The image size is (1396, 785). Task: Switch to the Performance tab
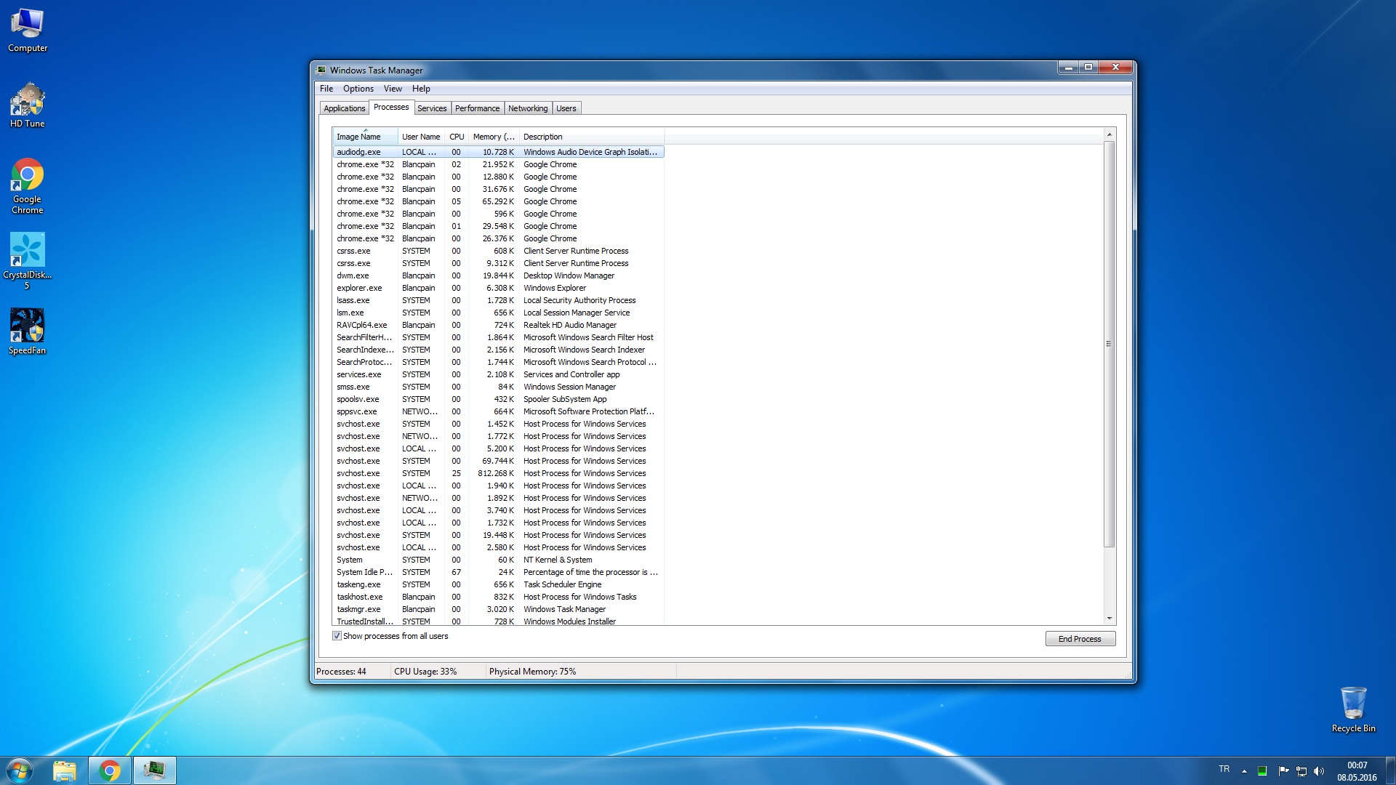(x=477, y=108)
